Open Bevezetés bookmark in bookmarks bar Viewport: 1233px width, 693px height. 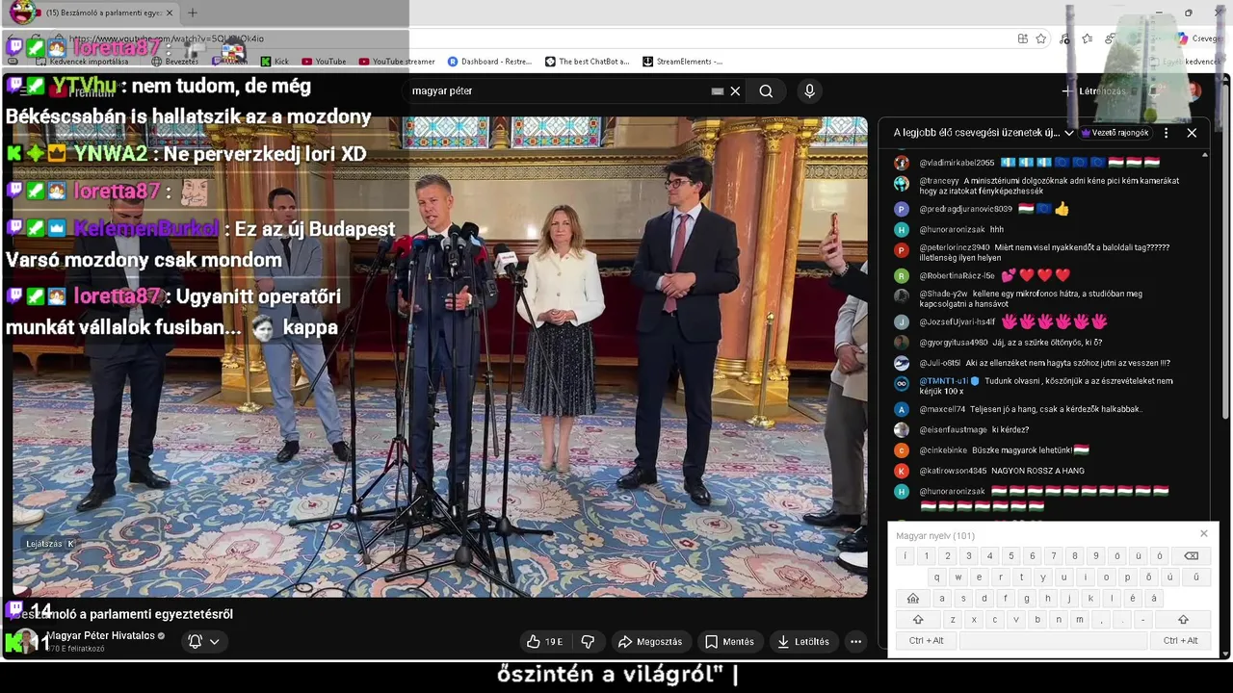175,62
